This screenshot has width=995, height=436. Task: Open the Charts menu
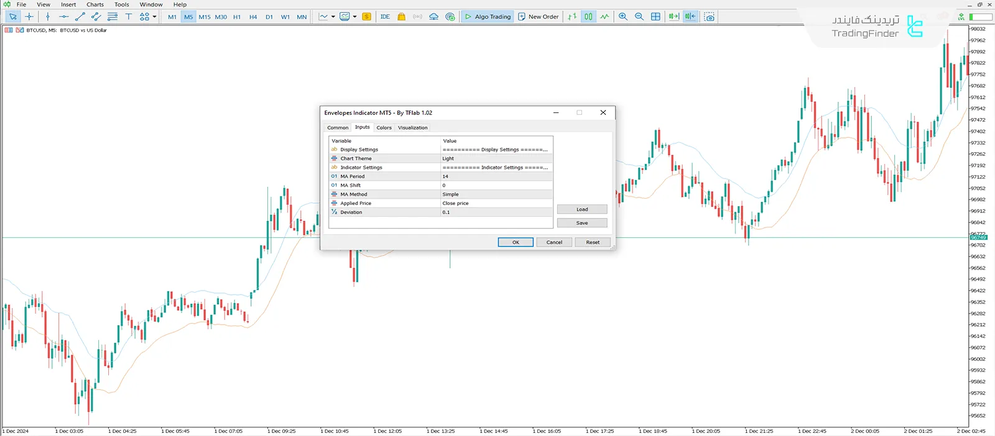[x=95, y=4]
